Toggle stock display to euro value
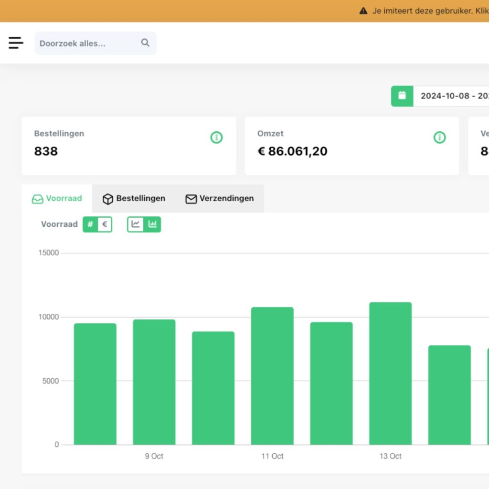Screen dimensions: 489x489 pos(105,224)
